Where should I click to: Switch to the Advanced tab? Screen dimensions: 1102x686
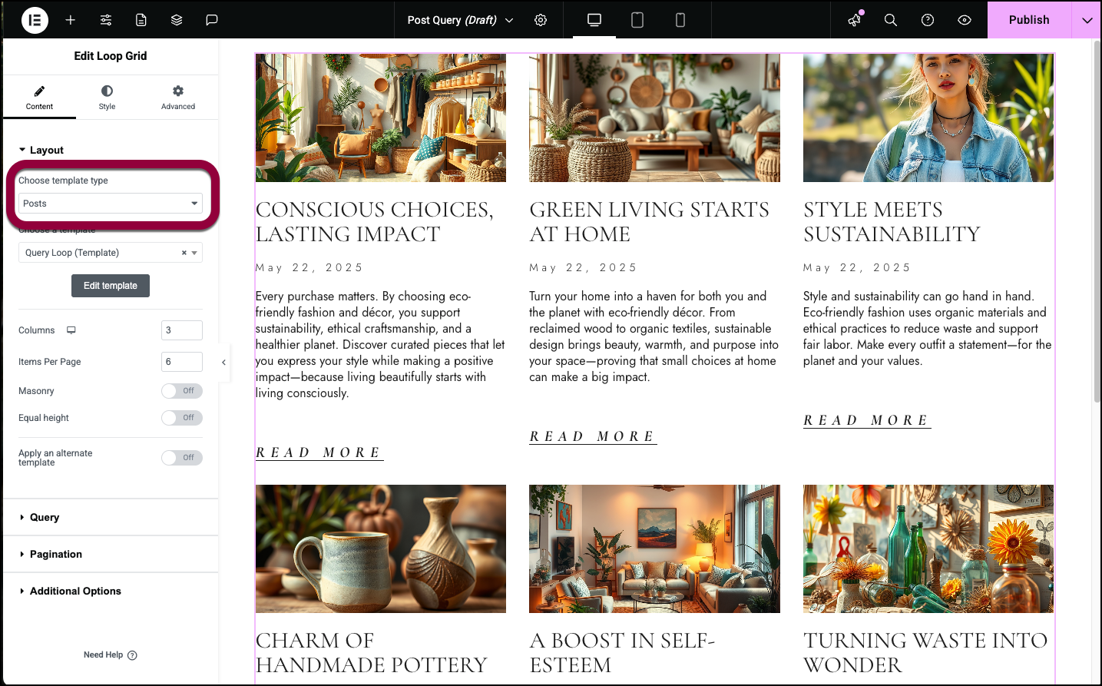point(178,98)
